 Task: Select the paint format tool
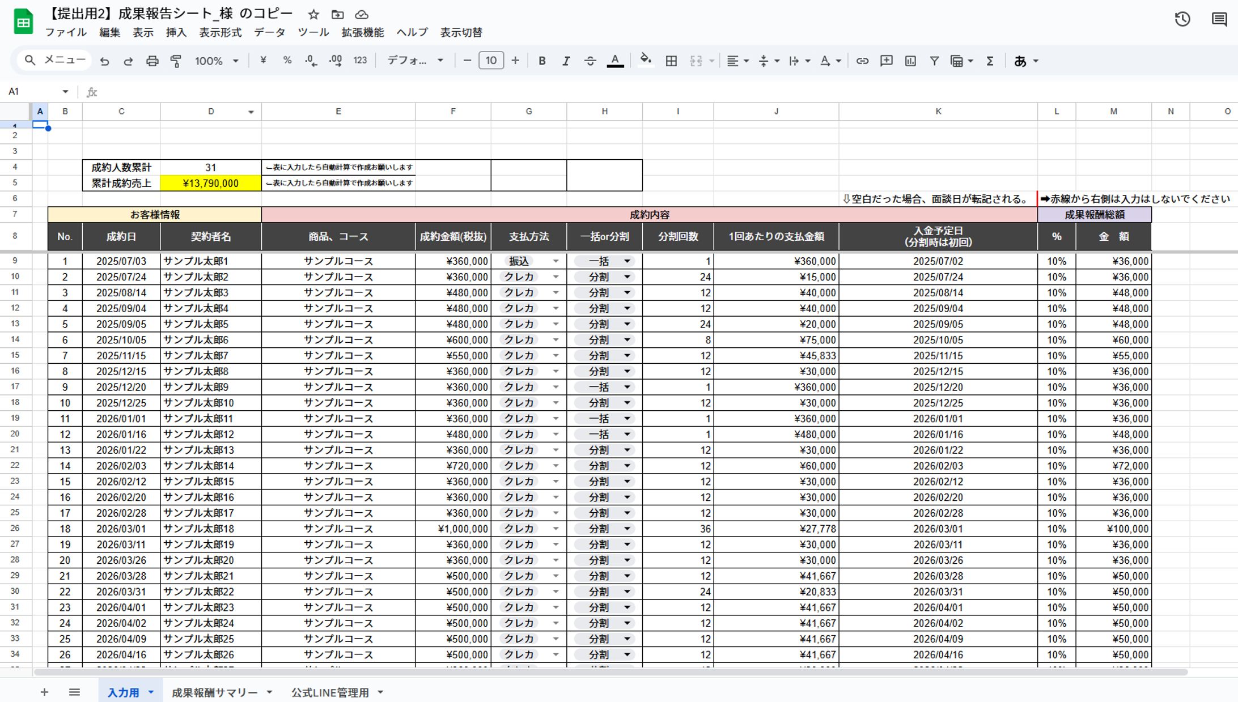click(176, 61)
